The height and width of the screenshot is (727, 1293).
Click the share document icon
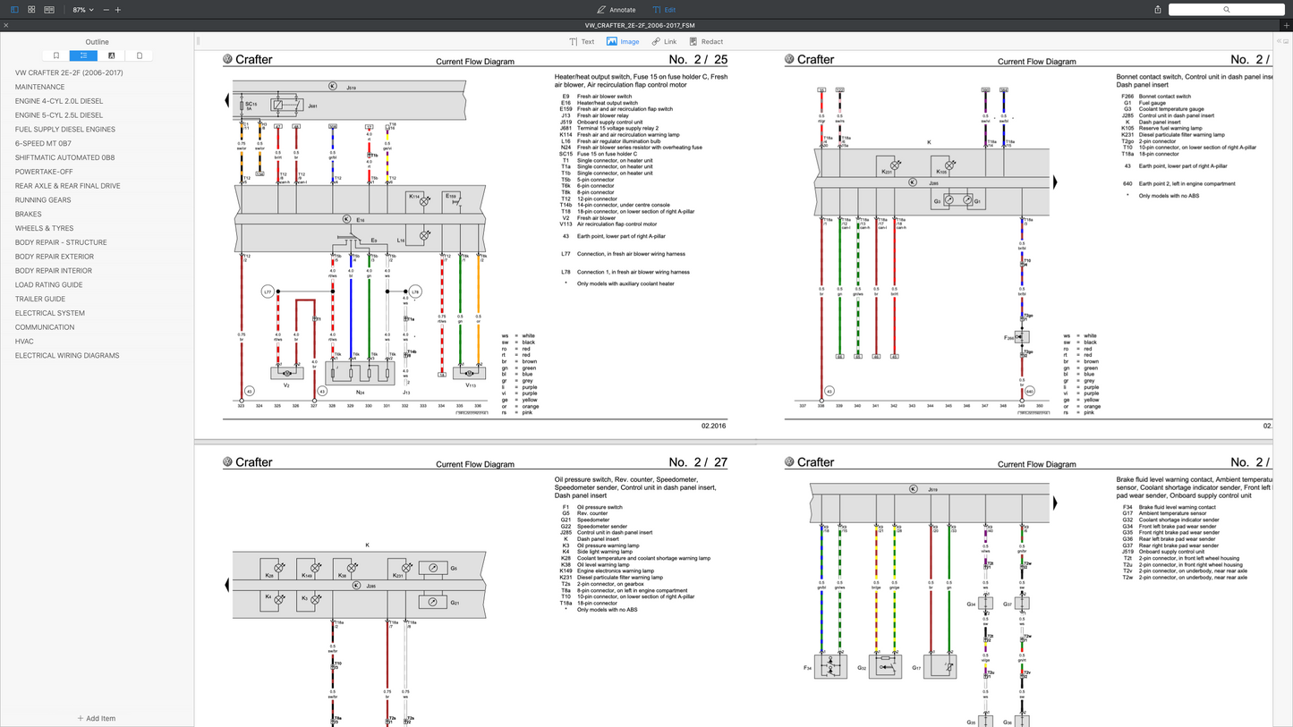[x=1158, y=10]
